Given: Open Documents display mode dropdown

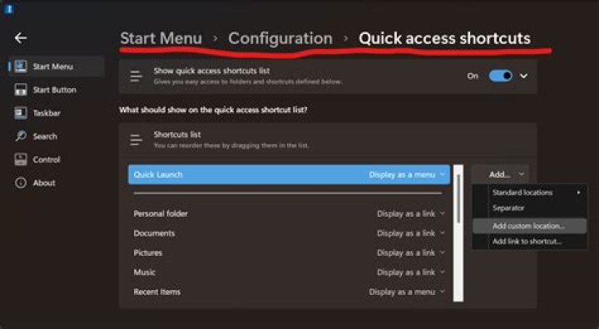Looking at the screenshot, I should click(411, 233).
